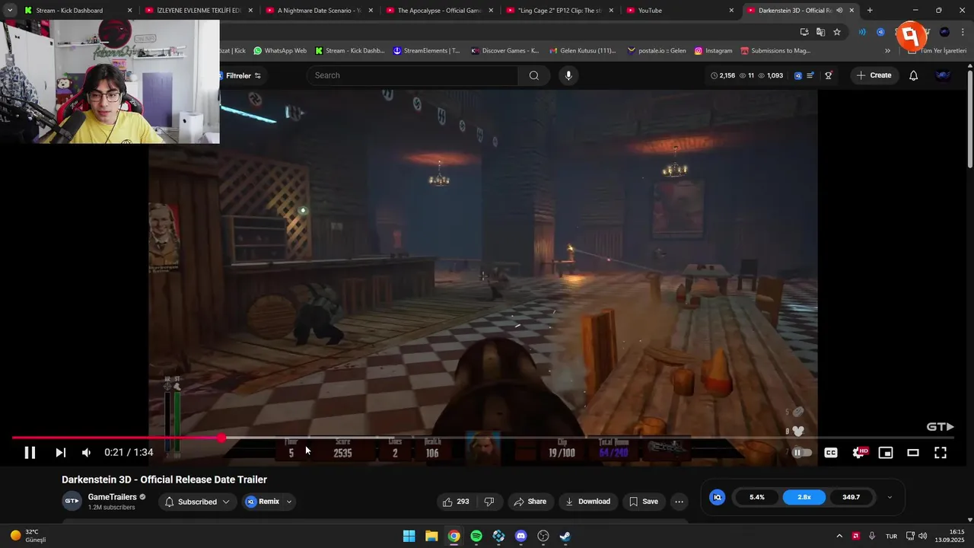Open the Filtreler filter button

pyautogui.click(x=243, y=75)
